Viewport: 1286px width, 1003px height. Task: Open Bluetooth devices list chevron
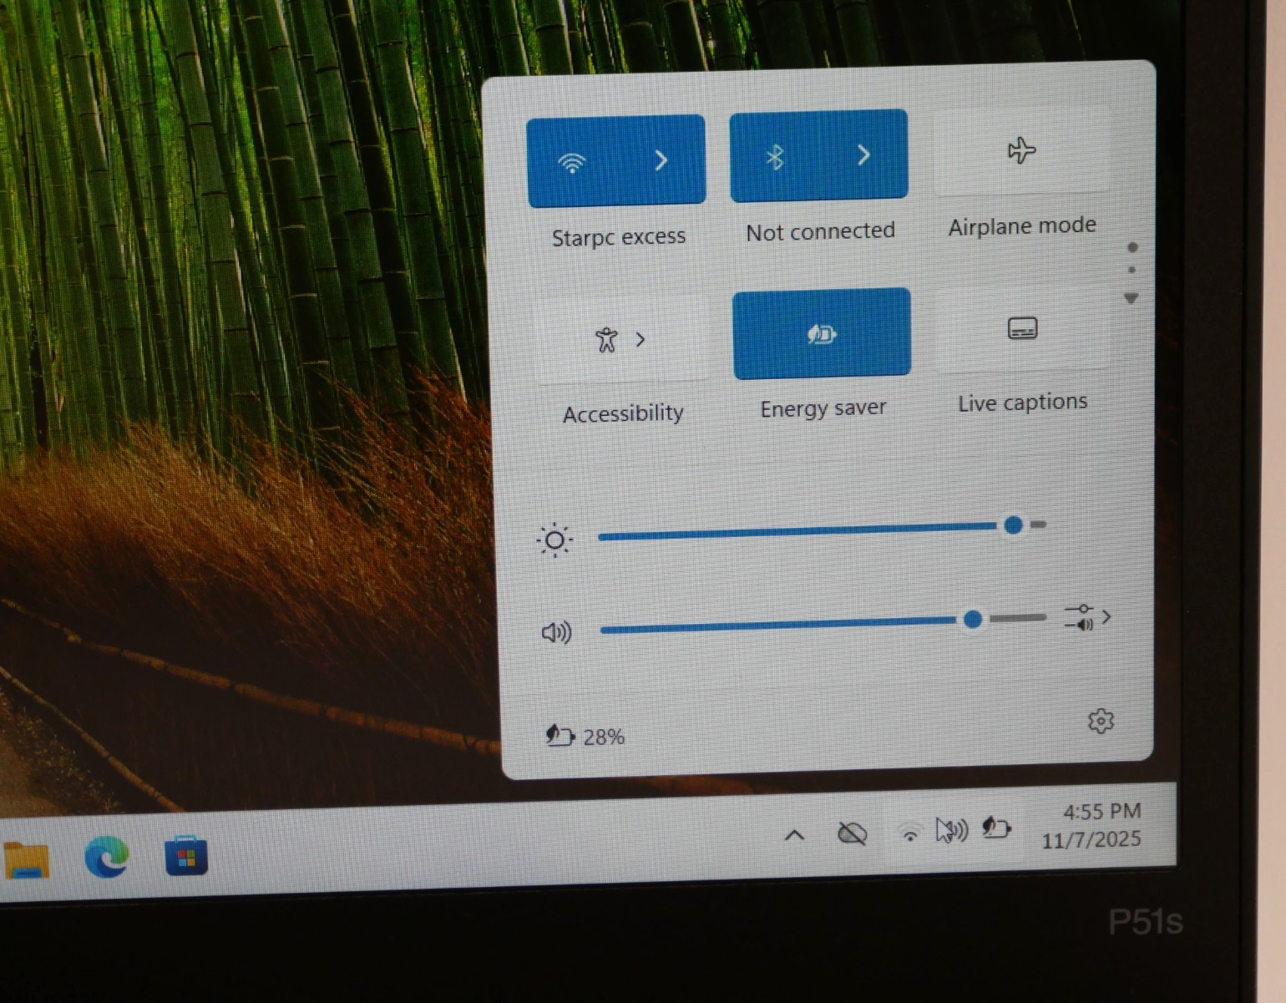click(x=864, y=154)
